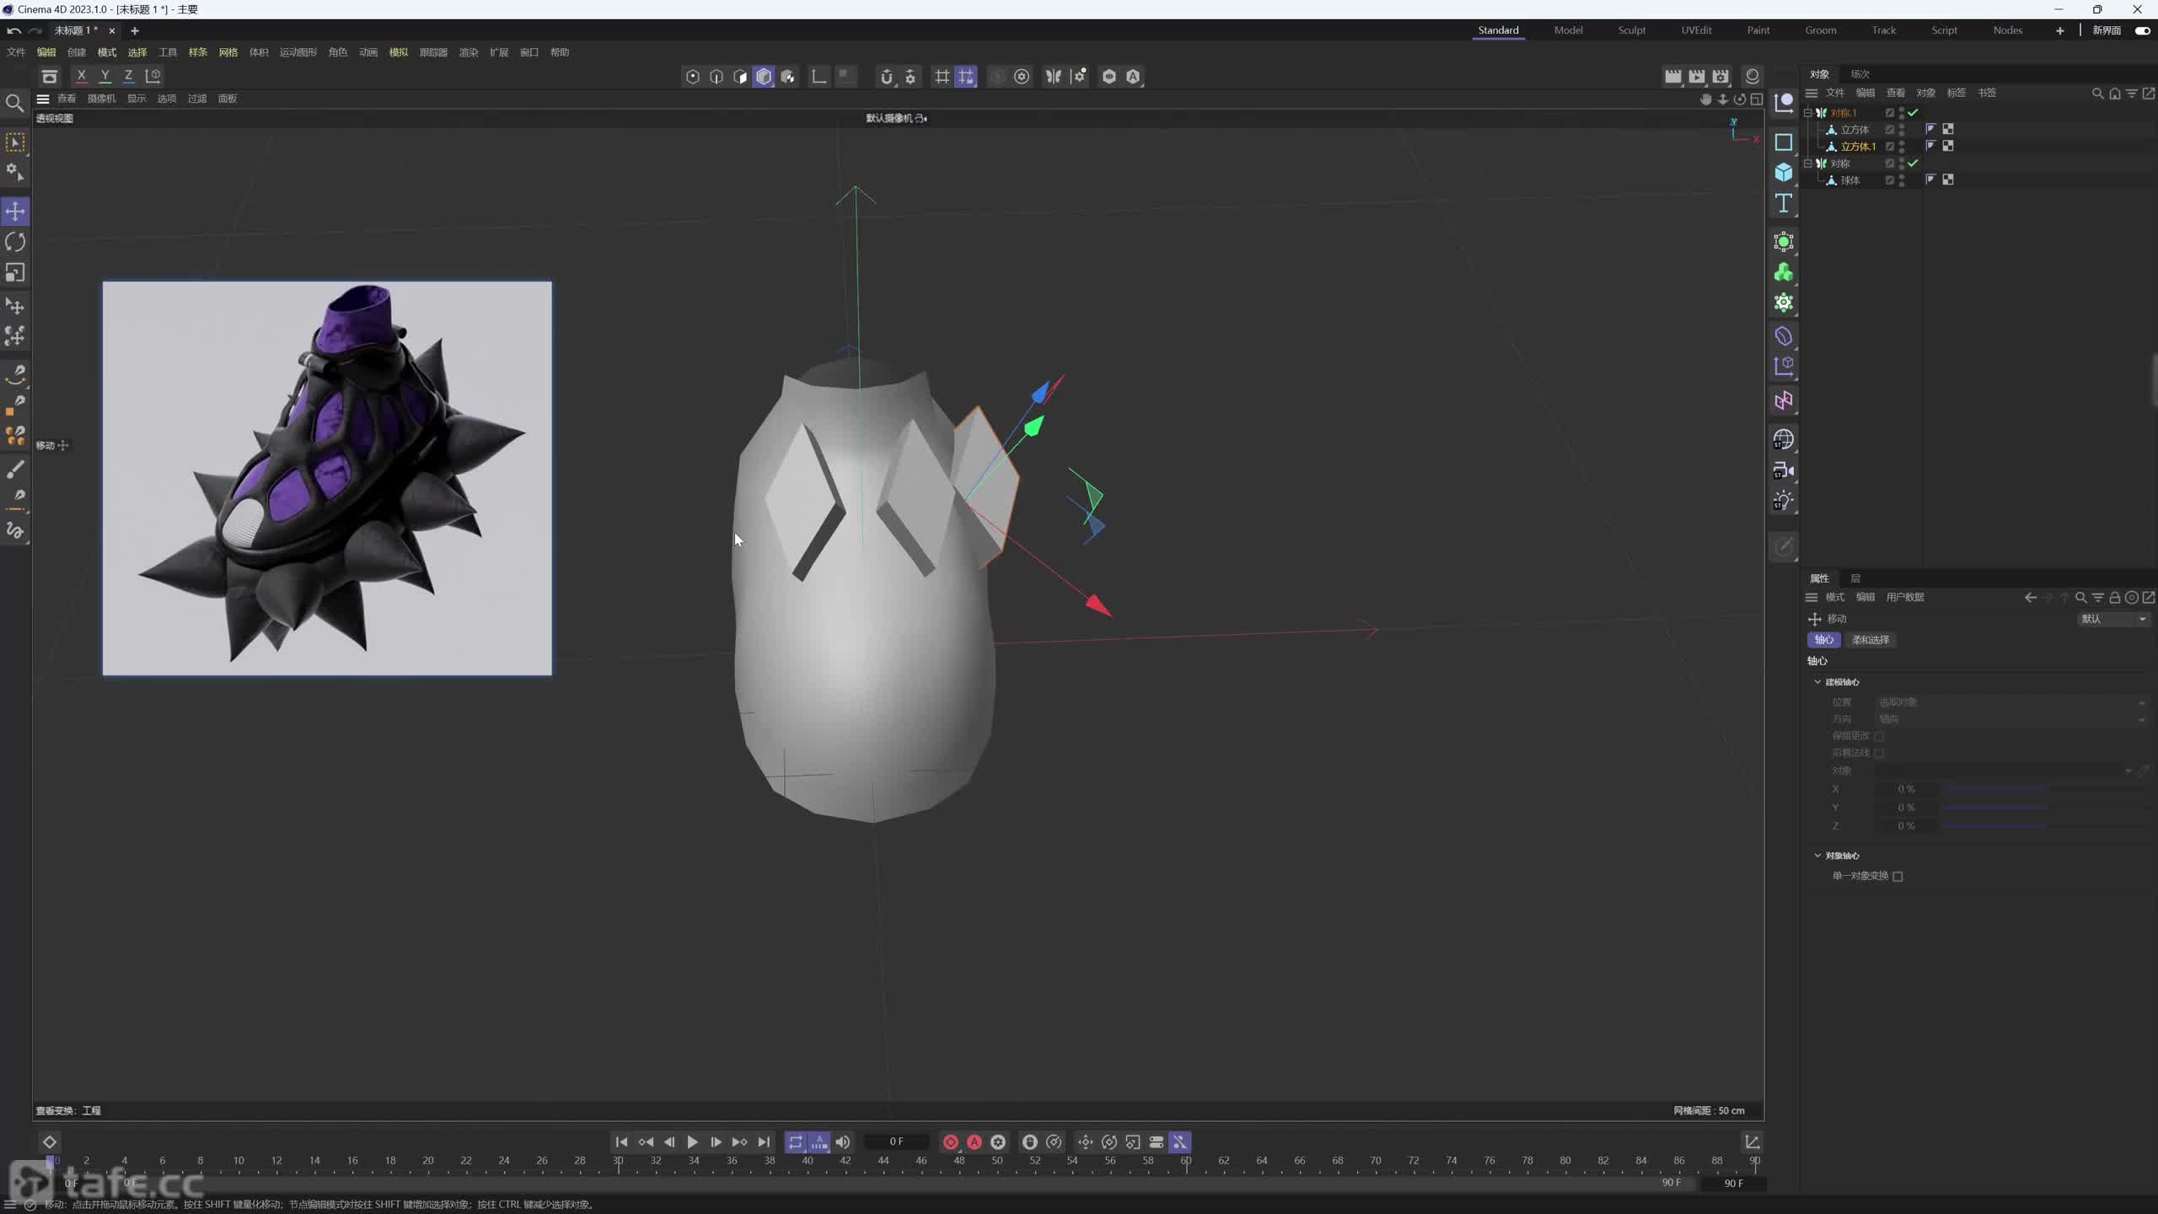Toggle the loop playback mode button
The image size is (2158, 1214).
[x=796, y=1141]
